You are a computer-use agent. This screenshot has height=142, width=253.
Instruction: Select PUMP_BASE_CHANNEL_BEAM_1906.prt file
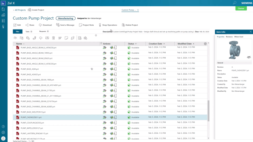pyautogui.click(x=37, y=80)
